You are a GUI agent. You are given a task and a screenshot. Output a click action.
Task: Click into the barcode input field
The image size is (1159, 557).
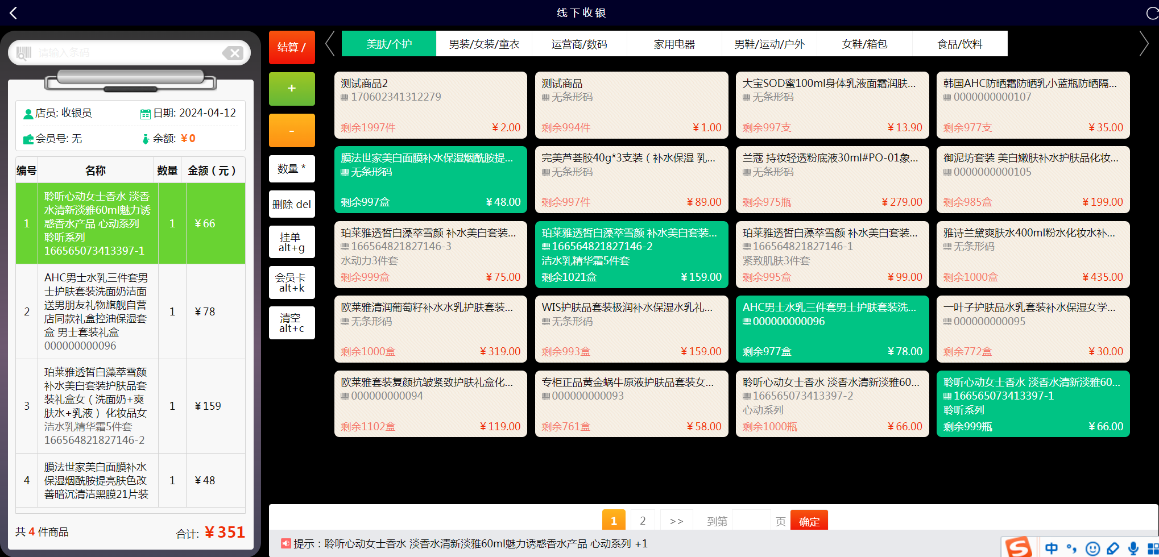(128, 53)
